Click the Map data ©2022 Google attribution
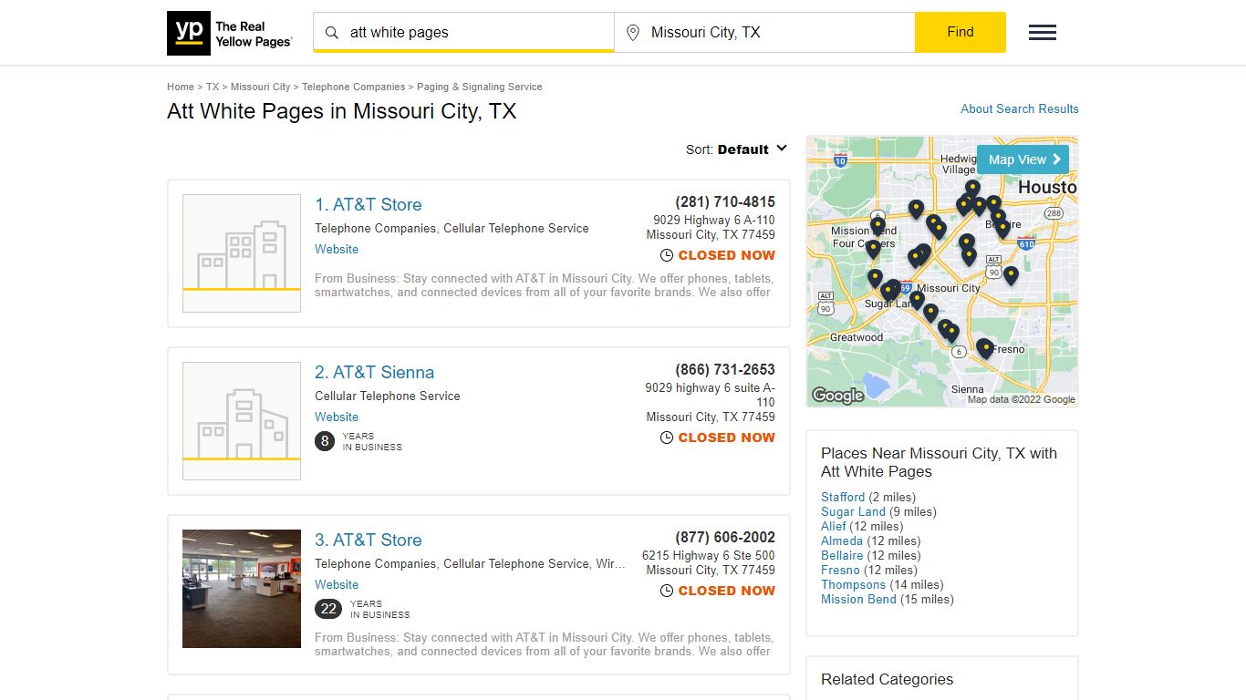1246x700 pixels. pyautogui.click(x=1021, y=400)
